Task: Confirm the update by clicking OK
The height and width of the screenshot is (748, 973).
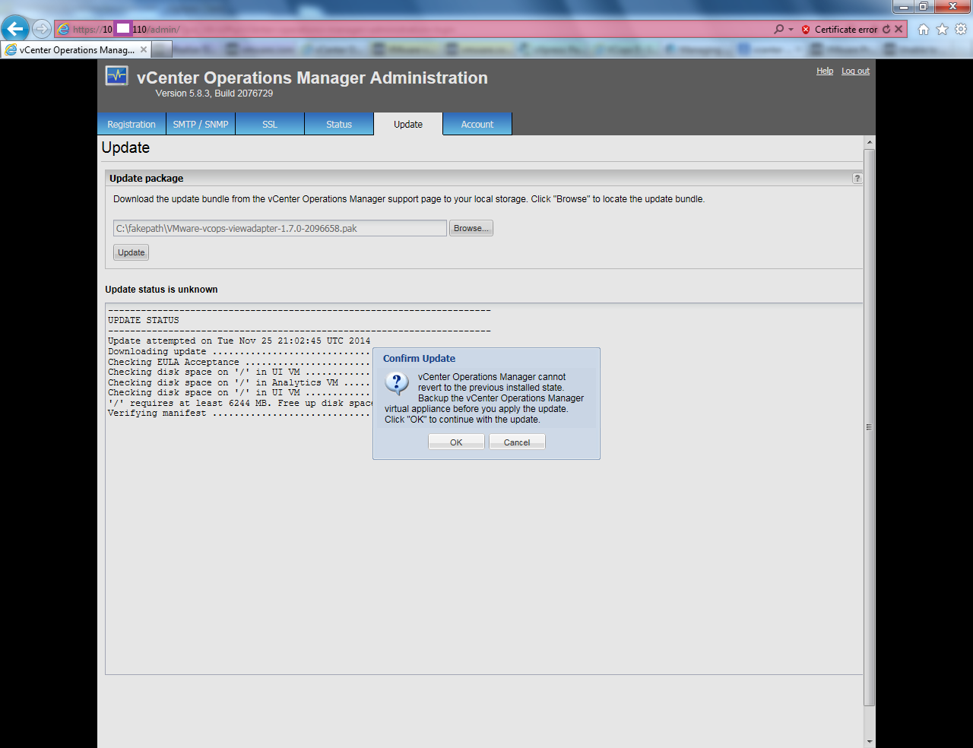Action: (456, 442)
